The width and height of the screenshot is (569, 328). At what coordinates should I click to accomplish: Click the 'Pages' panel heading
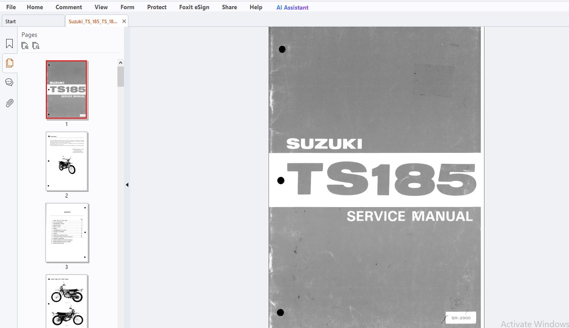(x=29, y=35)
